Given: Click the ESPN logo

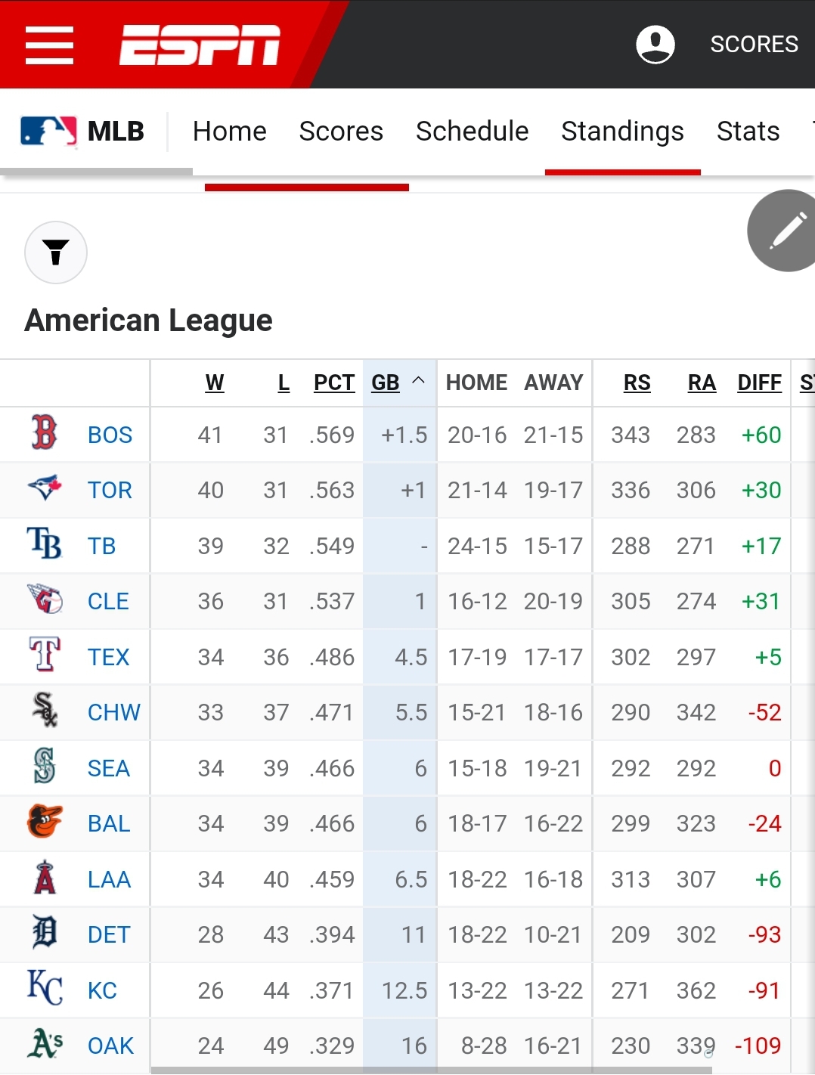Looking at the screenshot, I should pyautogui.click(x=200, y=45).
